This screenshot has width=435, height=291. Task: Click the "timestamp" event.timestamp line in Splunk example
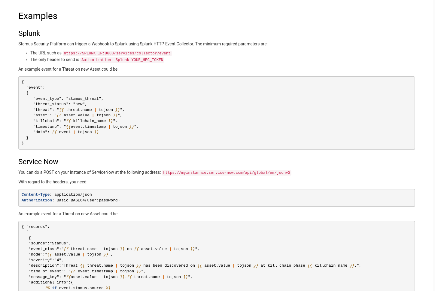[x=86, y=127]
